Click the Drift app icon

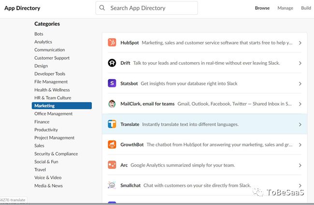tap(112, 63)
